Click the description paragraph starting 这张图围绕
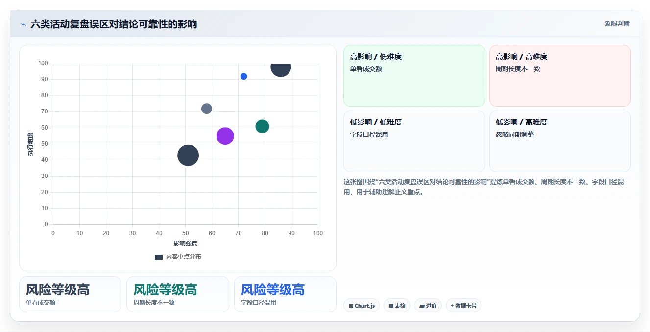This screenshot has height=332, width=650. point(484,187)
